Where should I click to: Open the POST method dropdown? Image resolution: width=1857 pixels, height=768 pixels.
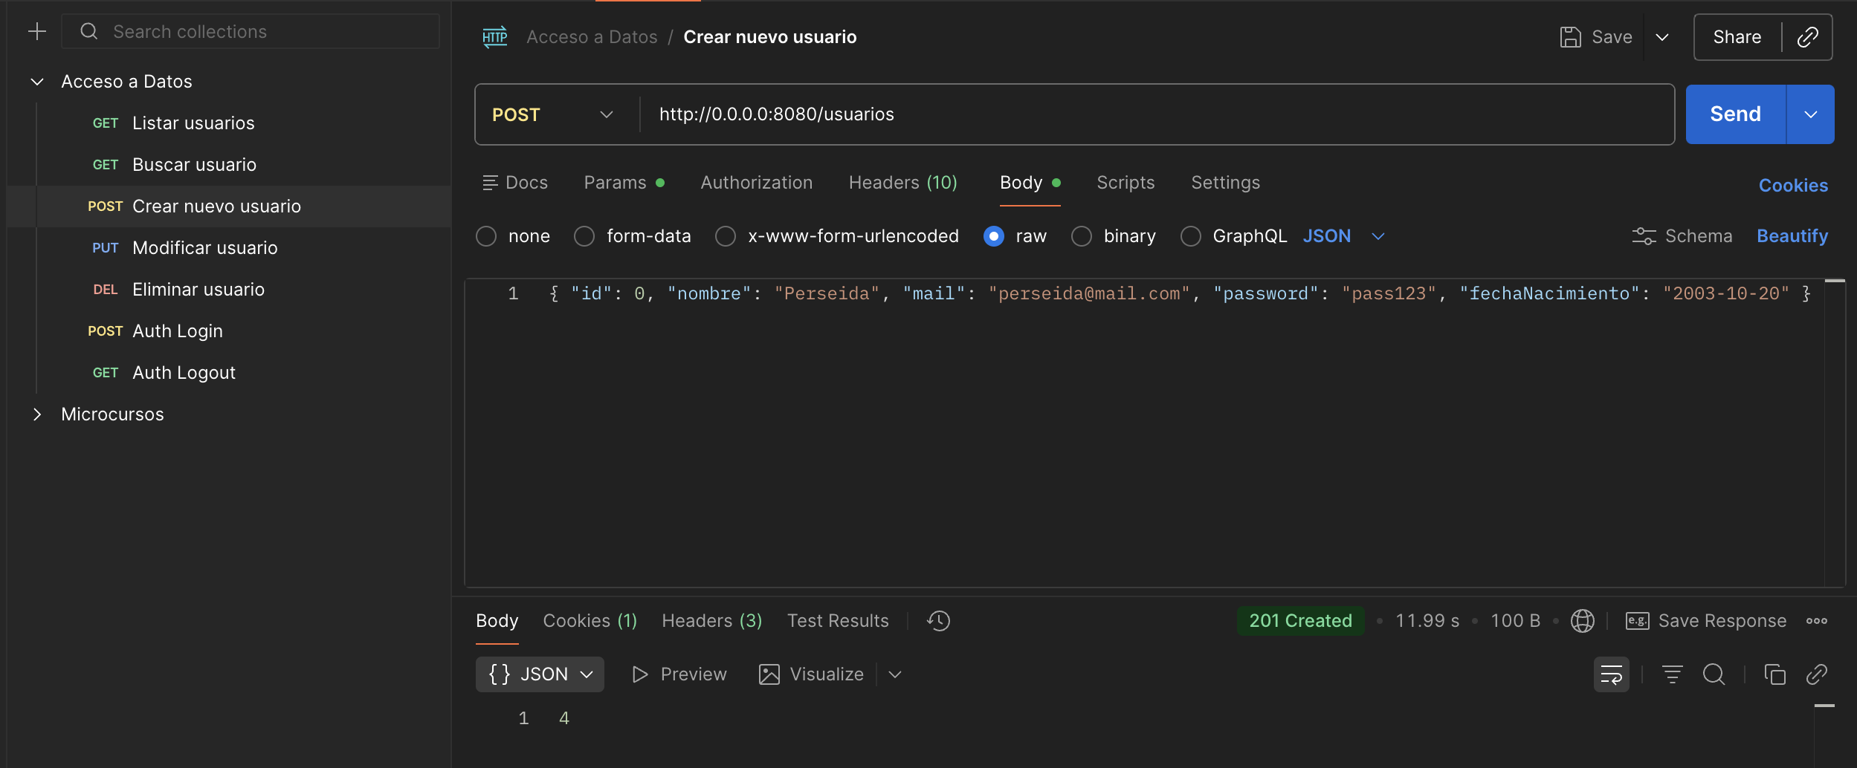pos(553,114)
